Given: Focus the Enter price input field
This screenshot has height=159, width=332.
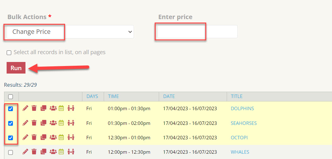Looking at the screenshot, I should tap(197, 32).
